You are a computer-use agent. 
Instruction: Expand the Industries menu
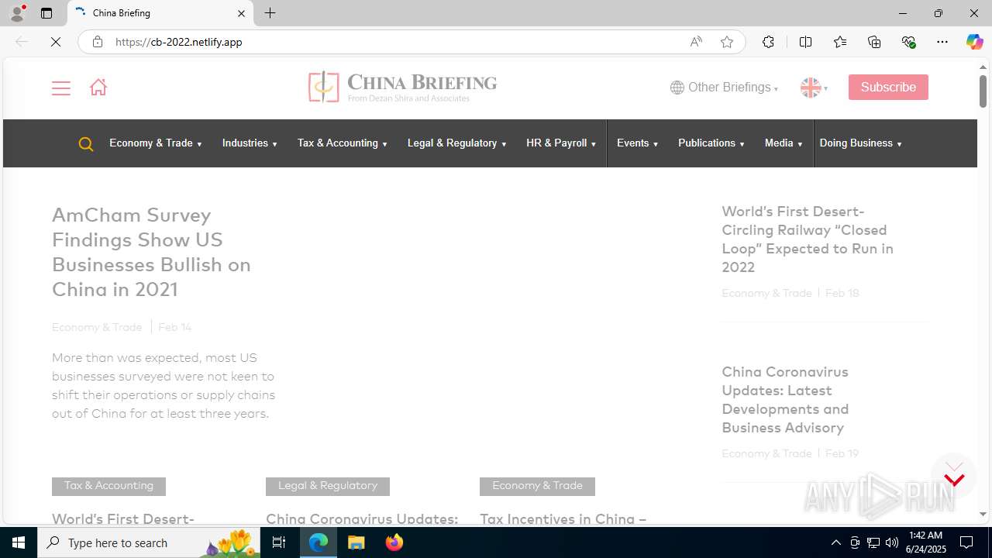point(250,143)
